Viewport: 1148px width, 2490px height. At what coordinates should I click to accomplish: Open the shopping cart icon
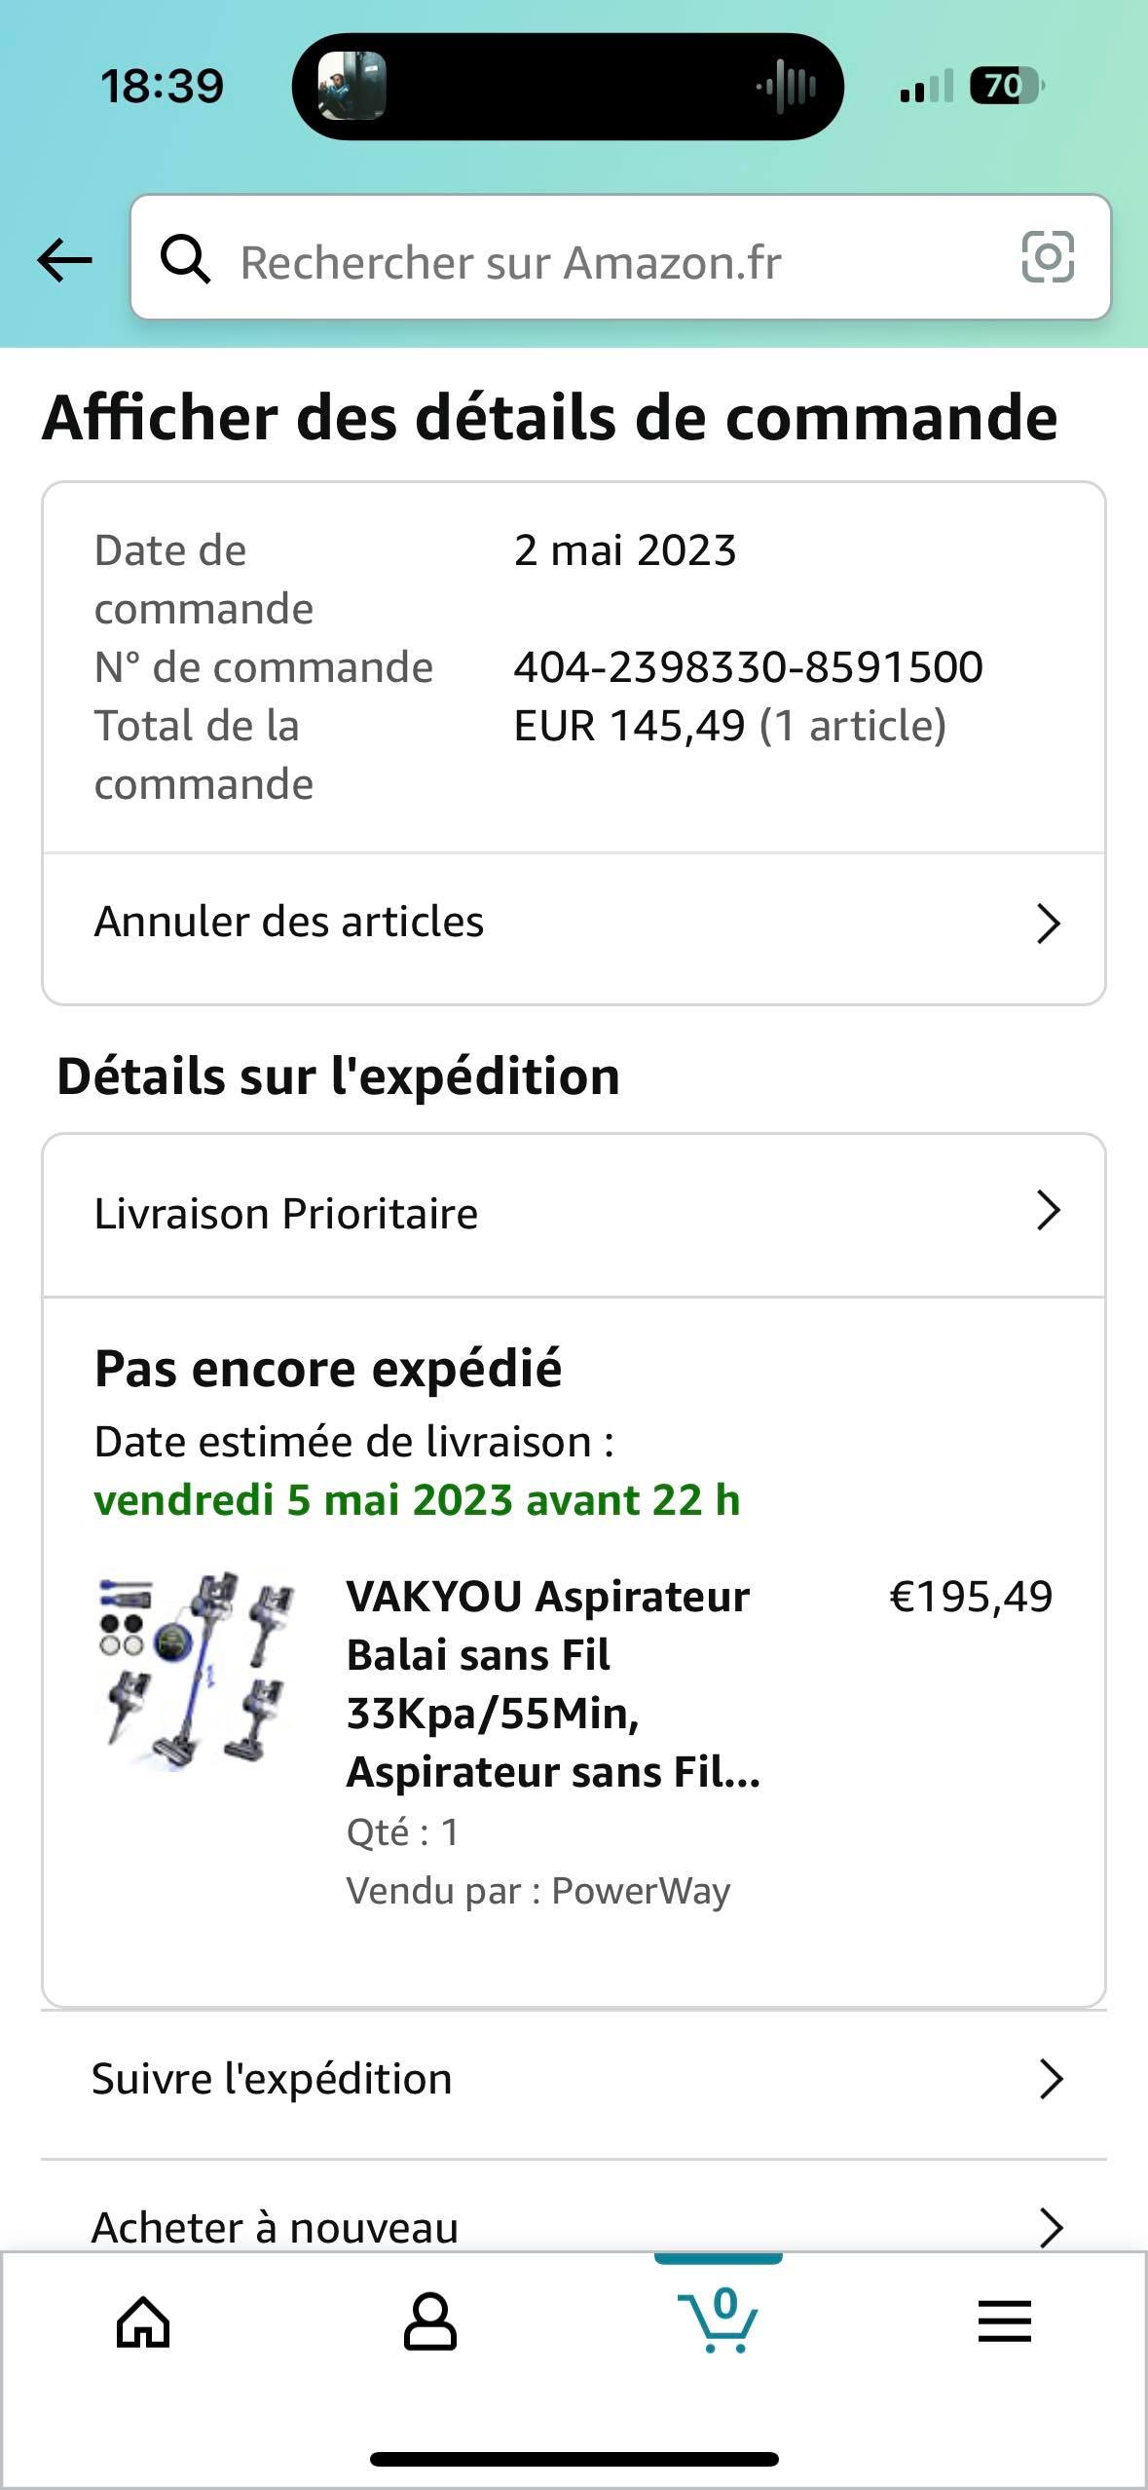click(718, 2322)
